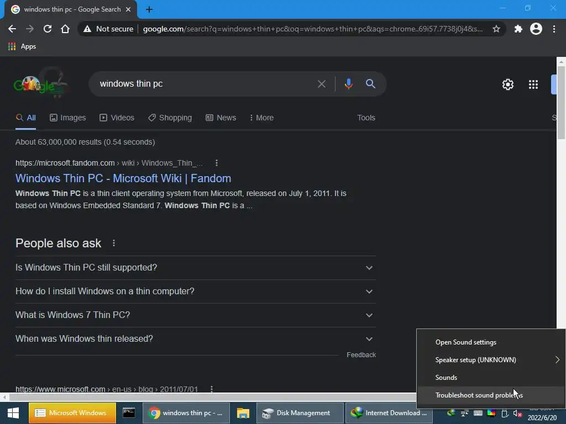Viewport: 566px width, 424px height.
Task: Open a new browser tab
Action: click(x=149, y=9)
